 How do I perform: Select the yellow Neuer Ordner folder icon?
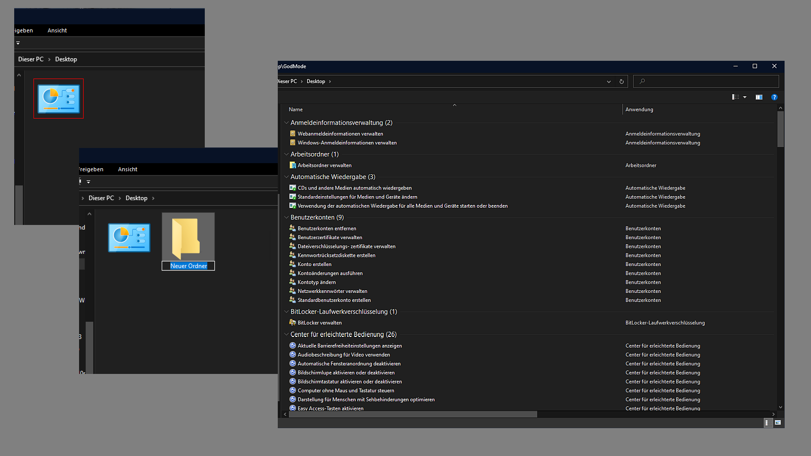[x=186, y=237]
